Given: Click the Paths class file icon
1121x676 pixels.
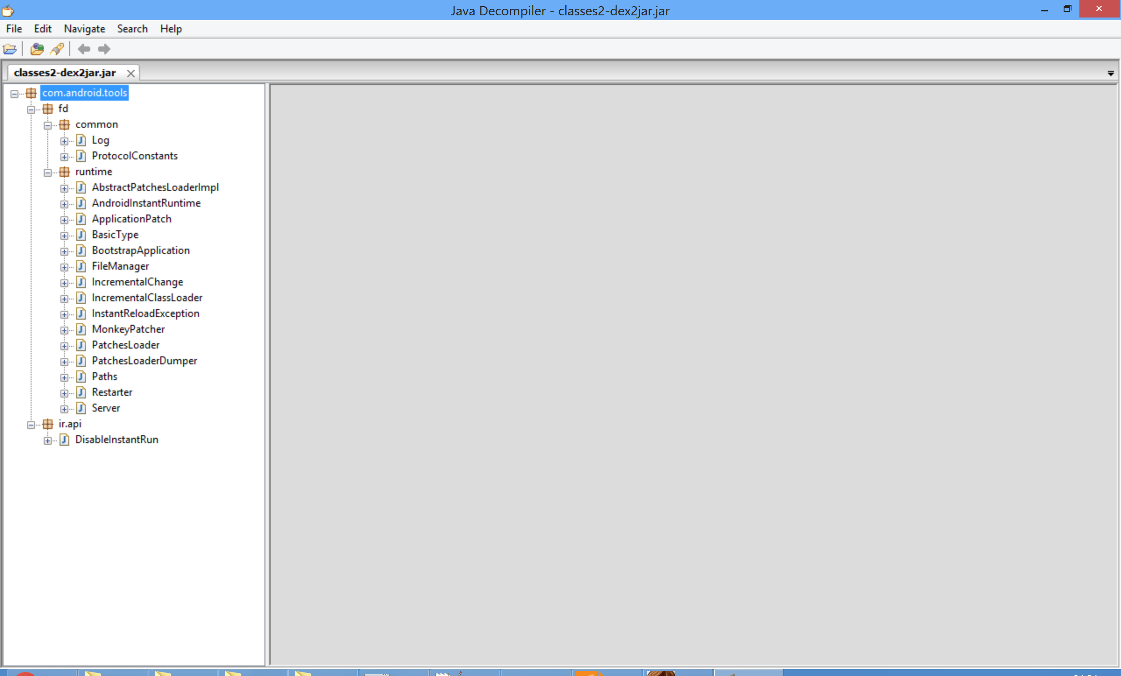Looking at the screenshot, I should (81, 377).
